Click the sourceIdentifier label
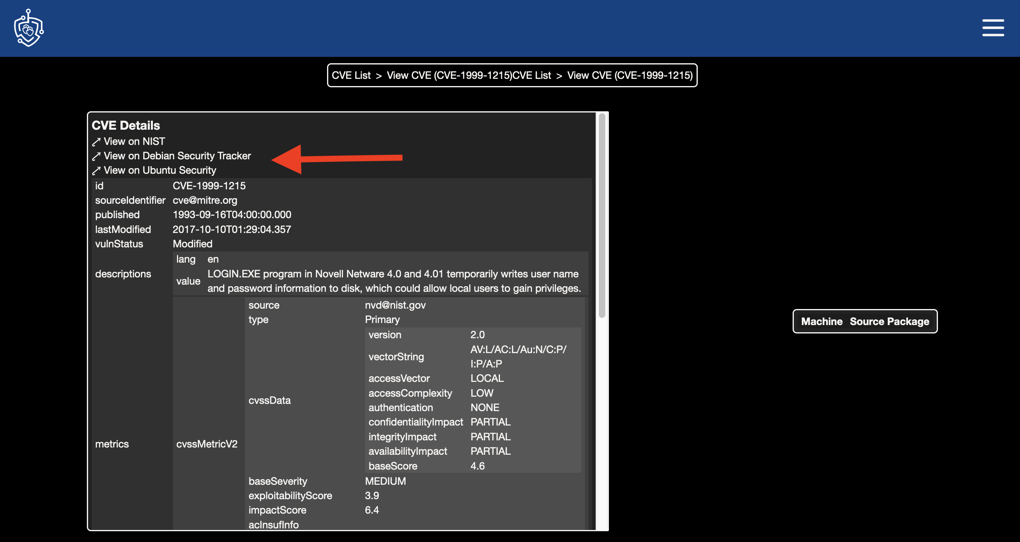Viewport: 1020px width, 542px height. 130,200
